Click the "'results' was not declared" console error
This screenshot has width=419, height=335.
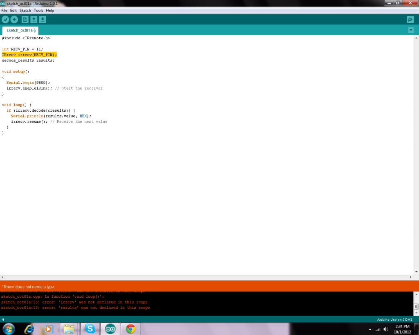tap(75, 308)
